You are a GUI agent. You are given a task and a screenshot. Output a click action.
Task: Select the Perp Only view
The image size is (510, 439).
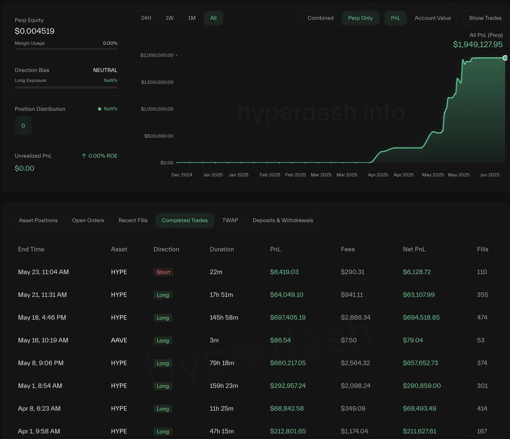pyautogui.click(x=360, y=18)
